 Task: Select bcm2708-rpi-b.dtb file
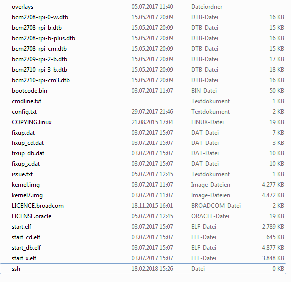pyautogui.click(x=37, y=28)
